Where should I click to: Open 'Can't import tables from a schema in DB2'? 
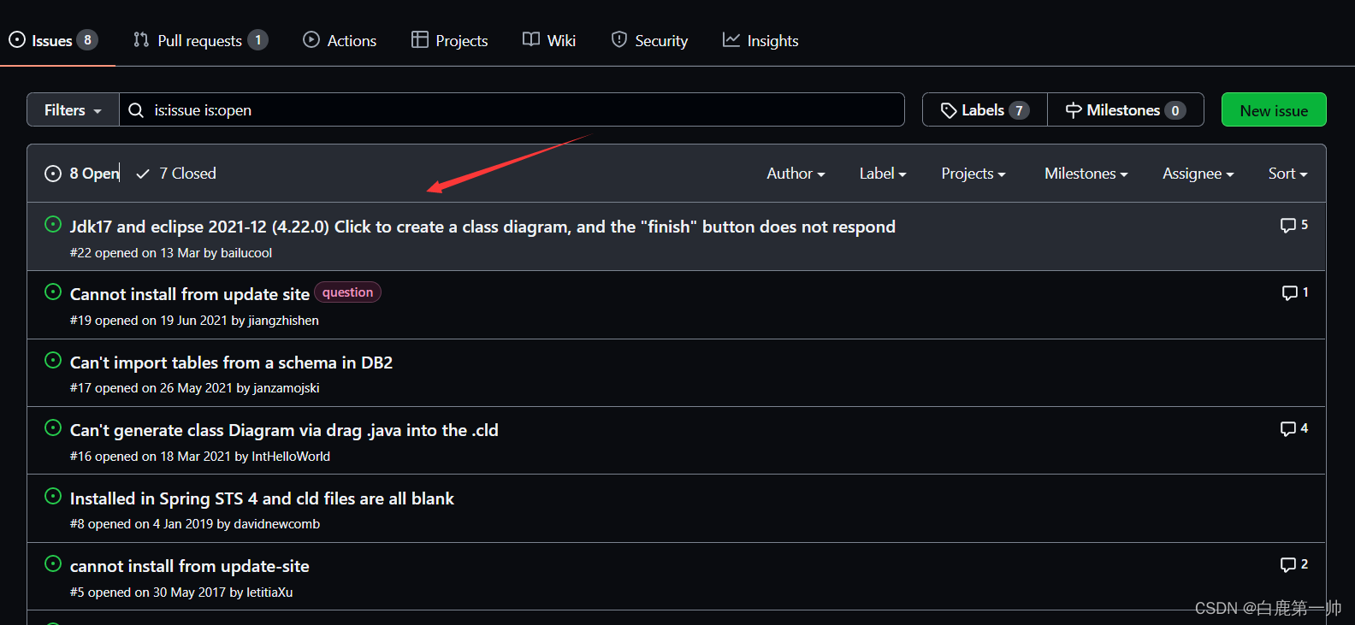[231, 363]
